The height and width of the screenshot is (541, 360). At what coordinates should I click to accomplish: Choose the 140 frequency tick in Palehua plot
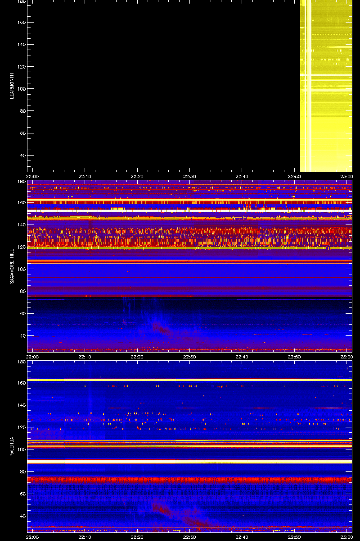(x=22, y=405)
